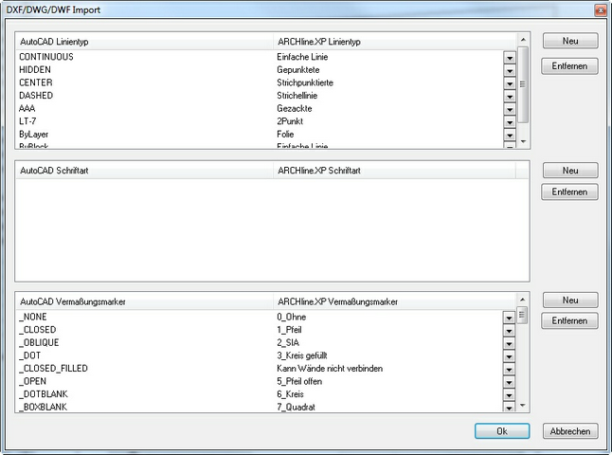Click the 2_SIA value

(x=288, y=342)
